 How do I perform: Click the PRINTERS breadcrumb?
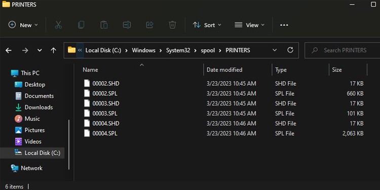pyautogui.click(x=238, y=50)
